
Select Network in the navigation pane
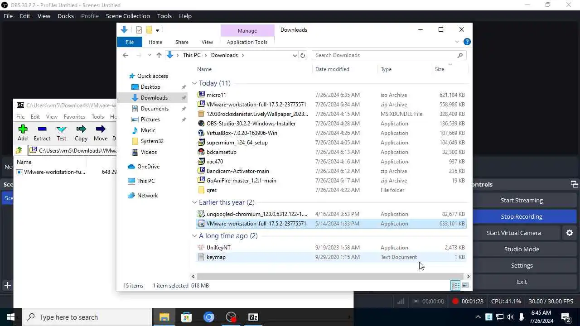(147, 196)
